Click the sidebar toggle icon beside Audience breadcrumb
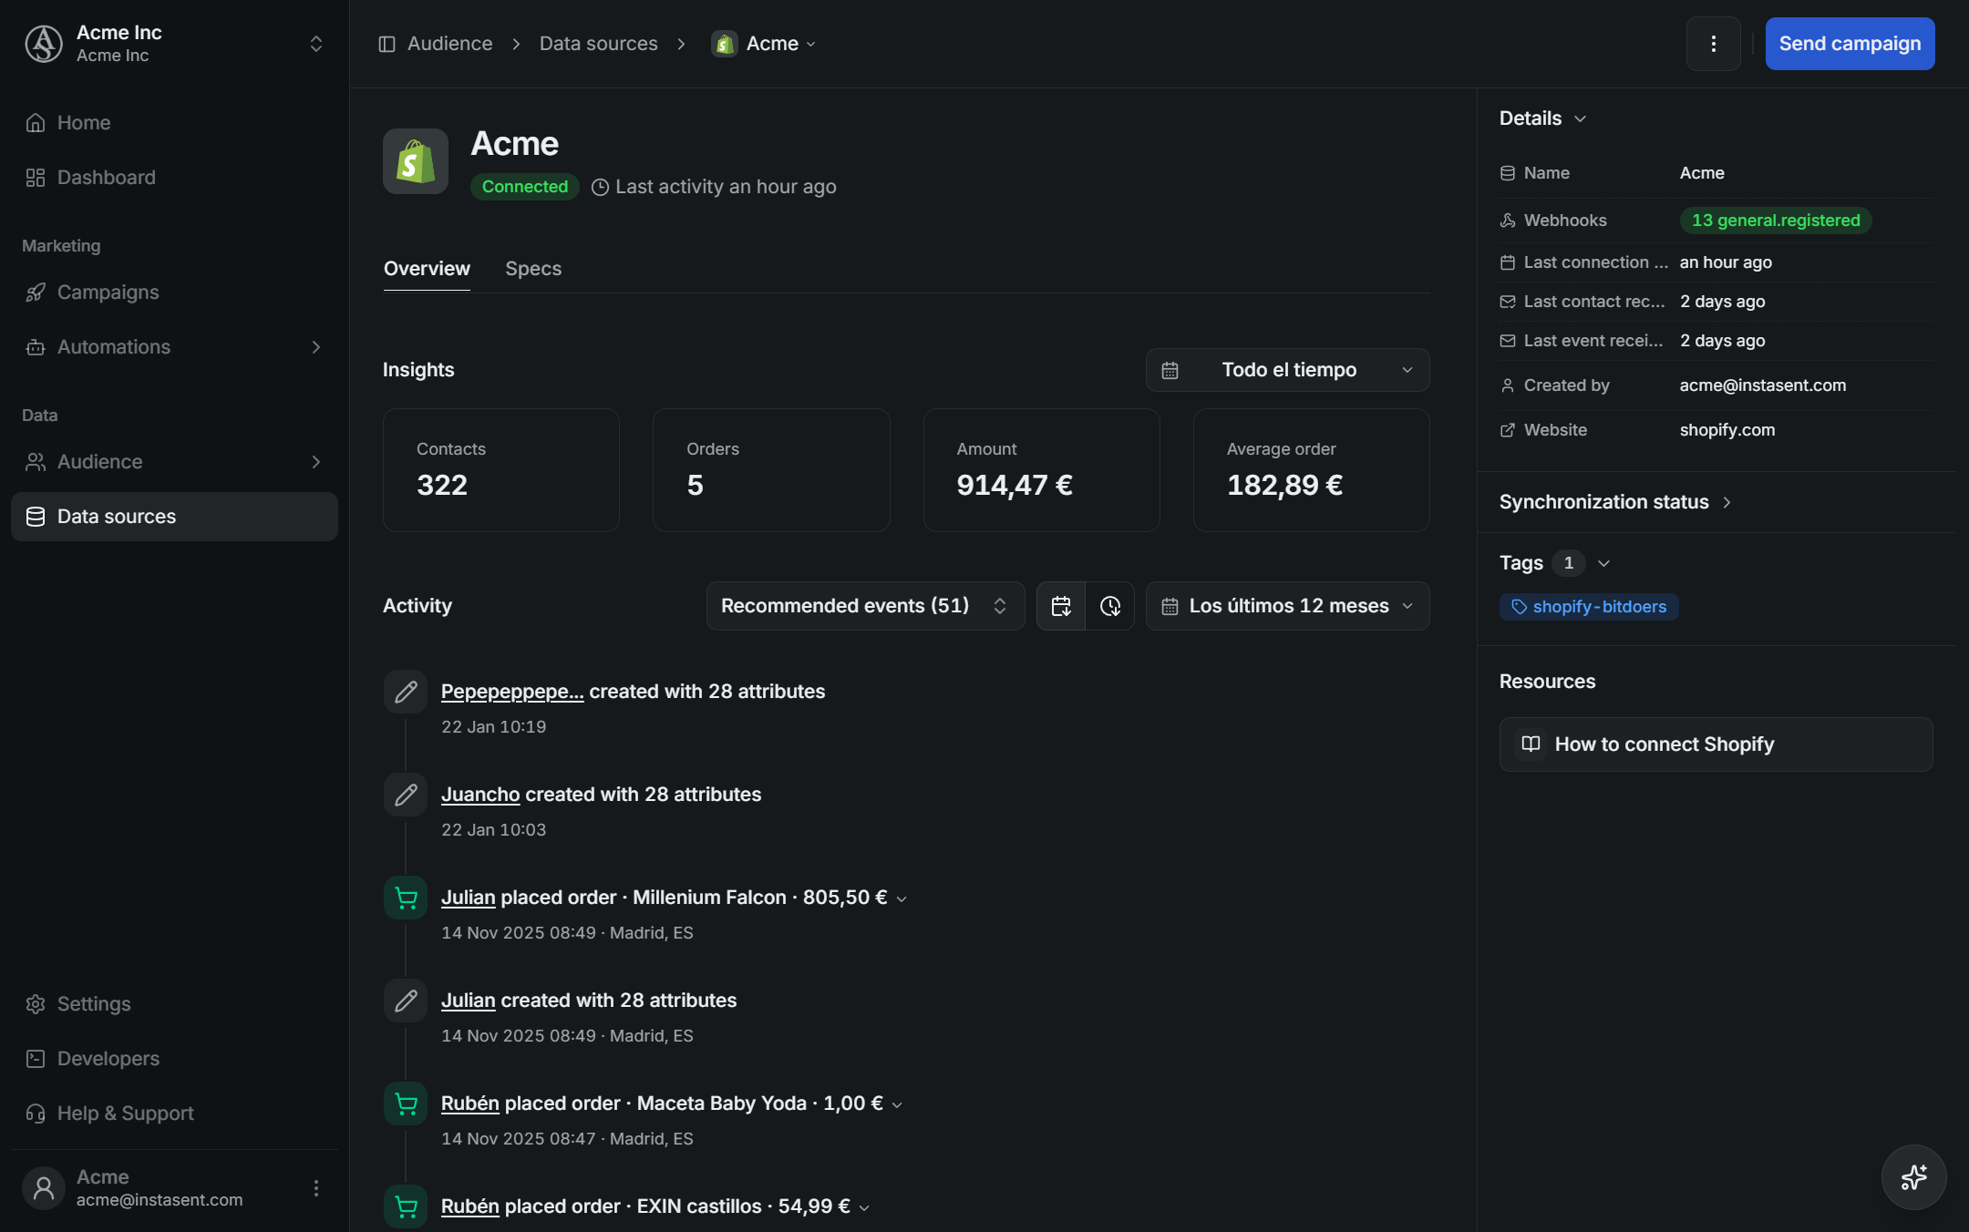Viewport: 1969px width, 1232px height. [x=387, y=44]
